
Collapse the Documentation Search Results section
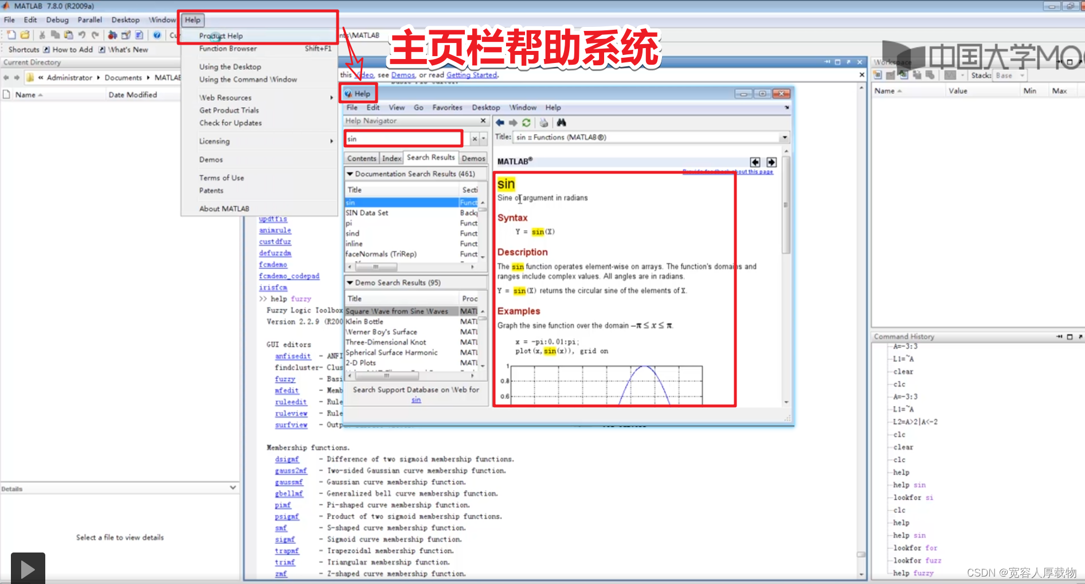coord(350,173)
